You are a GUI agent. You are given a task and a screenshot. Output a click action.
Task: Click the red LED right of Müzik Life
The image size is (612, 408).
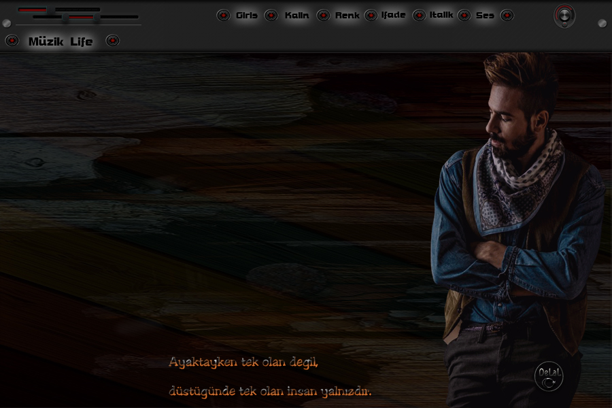(x=113, y=41)
